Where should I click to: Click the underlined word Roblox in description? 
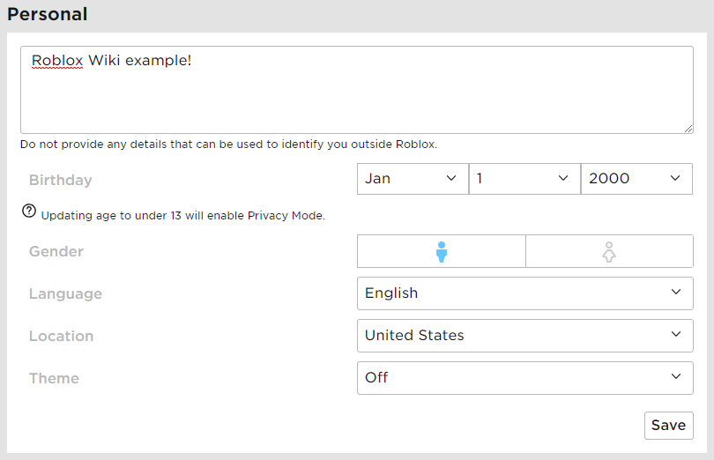(x=57, y=61)
